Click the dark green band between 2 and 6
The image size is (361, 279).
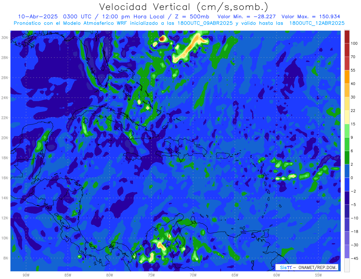pos(347,157)
